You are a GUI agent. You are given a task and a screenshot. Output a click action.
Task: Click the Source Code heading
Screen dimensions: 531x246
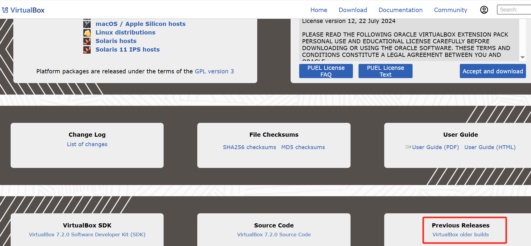(274, 225)
